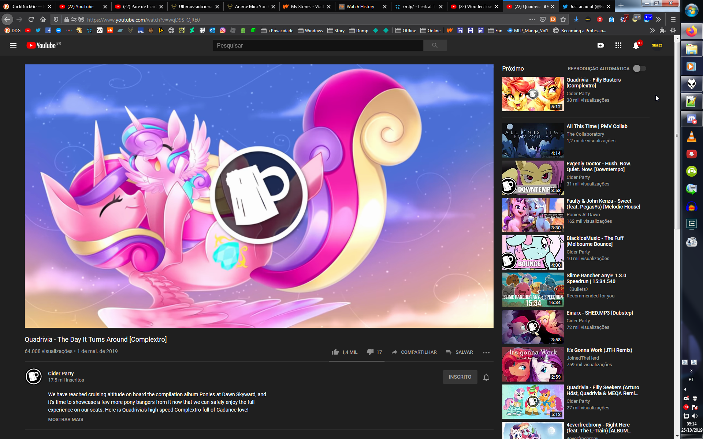Click the Windows Start orb

coord(691,11)
